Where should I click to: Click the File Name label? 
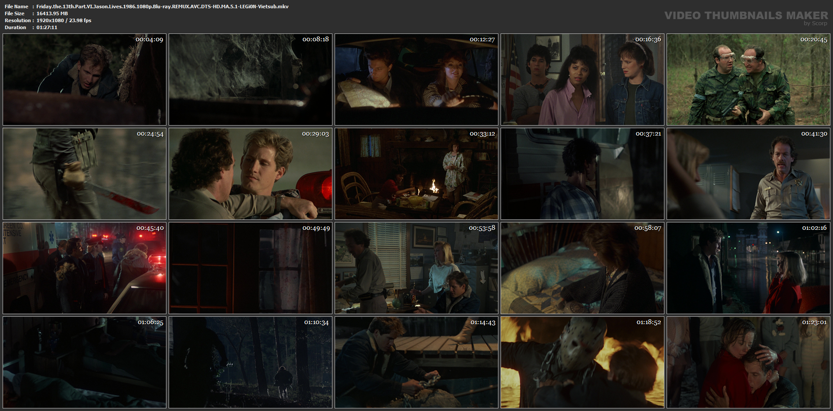point(17,7)
